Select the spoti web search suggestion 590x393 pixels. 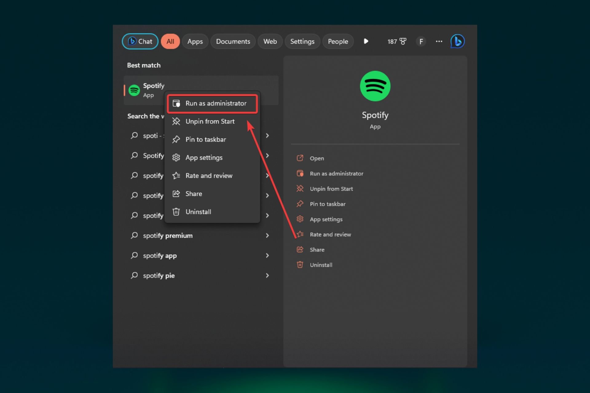(201, 136)
